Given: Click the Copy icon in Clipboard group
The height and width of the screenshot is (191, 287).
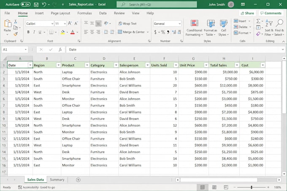Looking at the screenshot, I should tap(16, 28).
